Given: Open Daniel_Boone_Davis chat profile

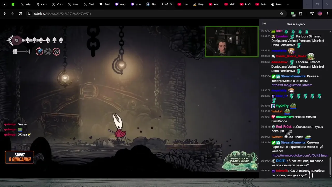Looking at the screenshot, I should click(x=291, y=56).
